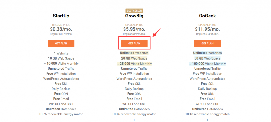Choose GET PLAN under the GoGeek plan
271x122 pixels.
(x=207, y=43)
